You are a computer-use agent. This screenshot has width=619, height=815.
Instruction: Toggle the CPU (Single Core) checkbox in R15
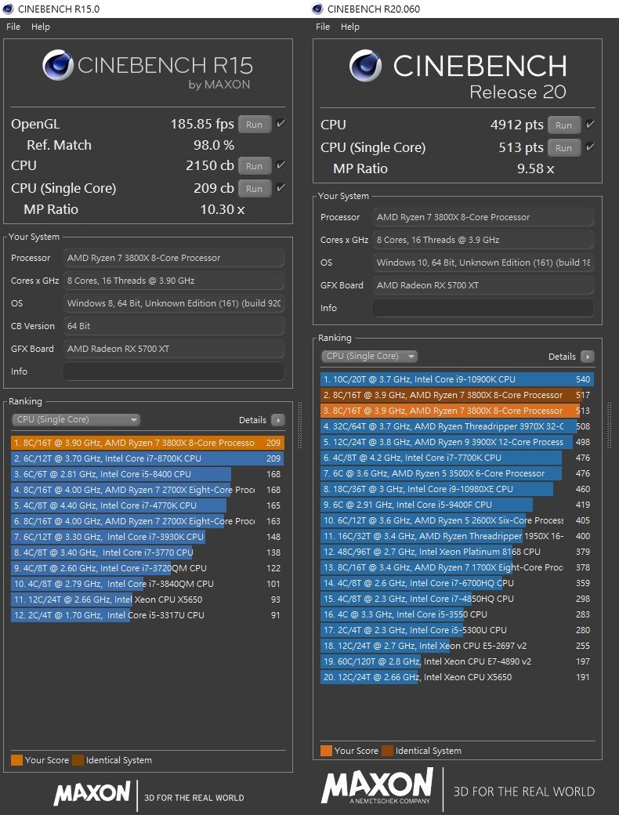(x=281, y=187)
